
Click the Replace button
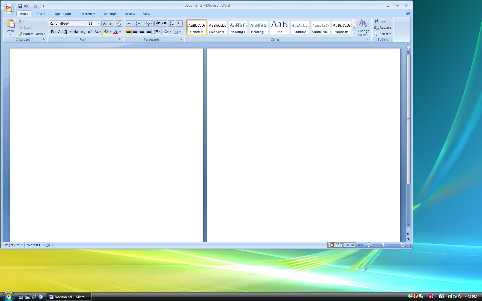click(383, 28)
